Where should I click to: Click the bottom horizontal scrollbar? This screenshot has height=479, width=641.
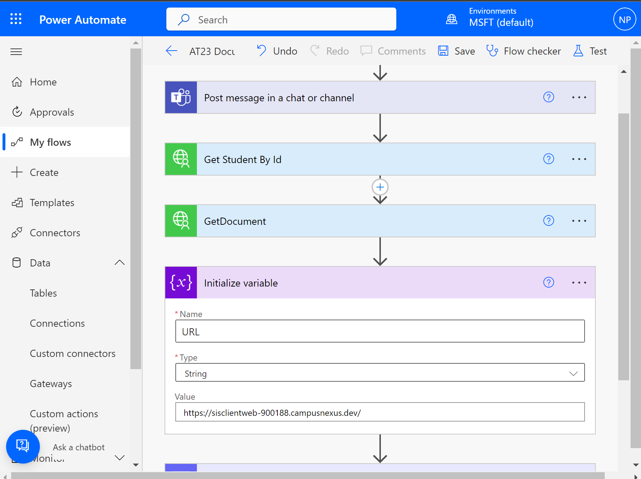pos(308,475)
